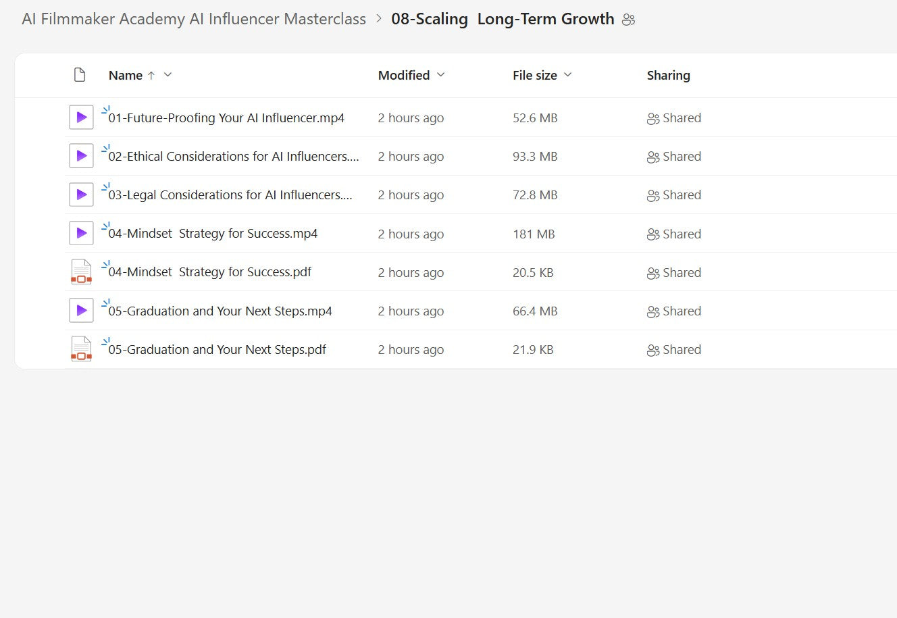Image resolution: width=897 pixels, height=618 pixels.
Task: Click Shared status for 04-Mindset Strategy for Success.mp4
Action: pyautogui.click(x=674, y=234)
